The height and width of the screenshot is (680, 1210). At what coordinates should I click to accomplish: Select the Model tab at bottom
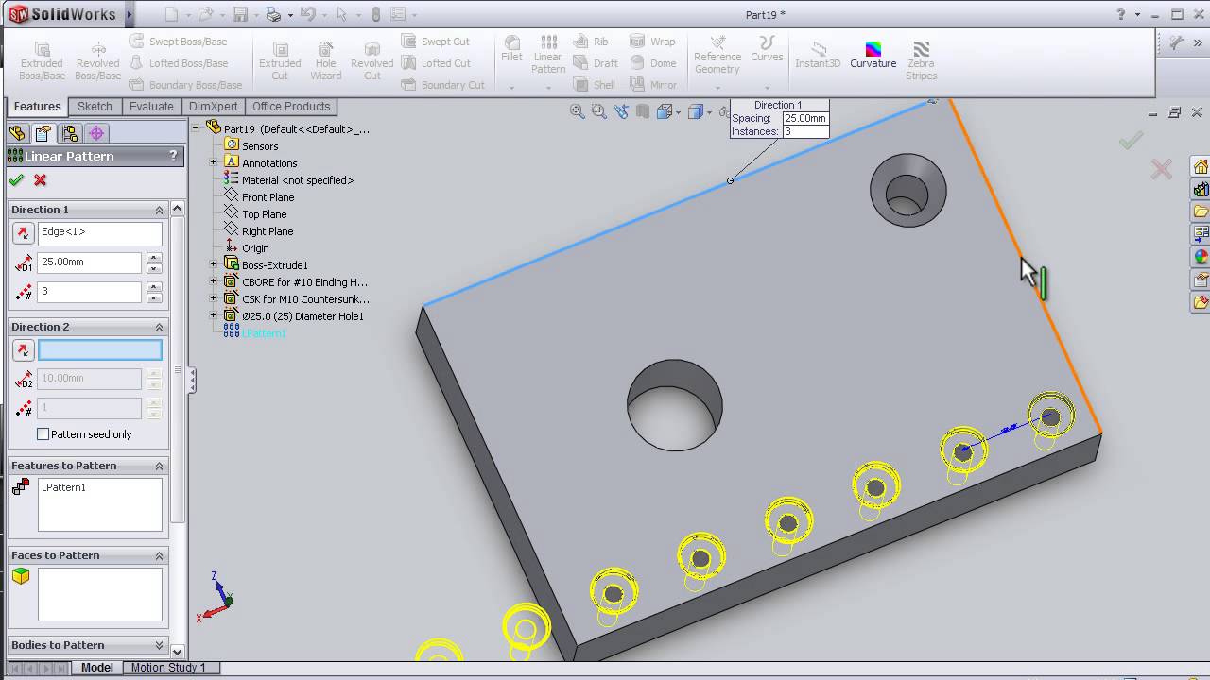click(x=97, y=668)
